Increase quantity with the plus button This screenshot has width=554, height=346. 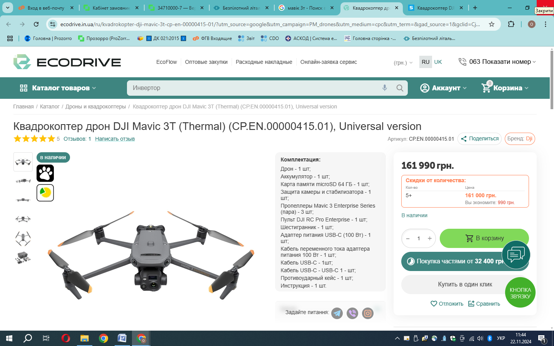coord(430,238)
